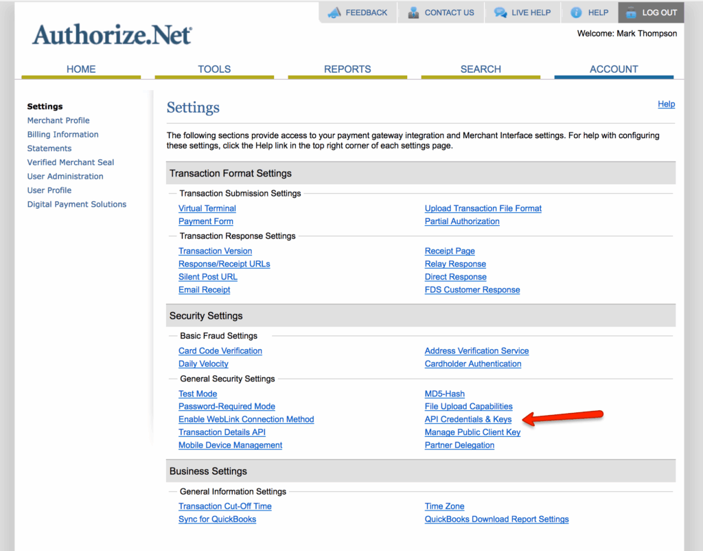Open the Test Mode settings link
703x551 pixels.
pyautogui.click(x=198, y=394)
